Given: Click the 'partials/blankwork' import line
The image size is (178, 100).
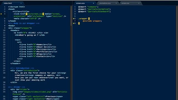Looking at the screenshot, I should tap(94, 12).
